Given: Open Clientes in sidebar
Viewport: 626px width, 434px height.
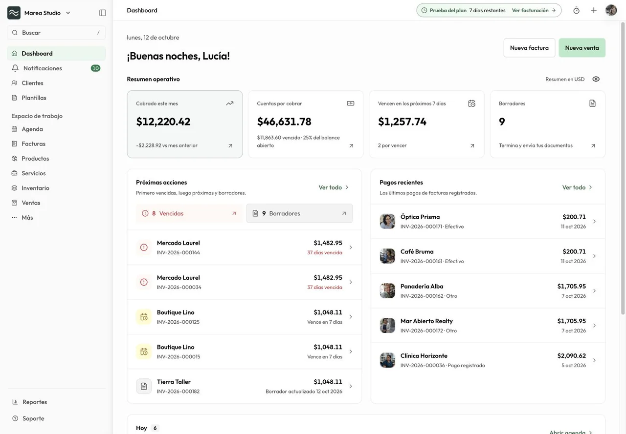Looking at the screenshot, I should 56,83.
